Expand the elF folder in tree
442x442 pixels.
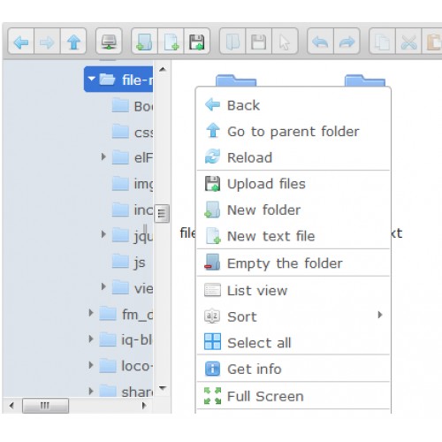click(x=103, y=156)
